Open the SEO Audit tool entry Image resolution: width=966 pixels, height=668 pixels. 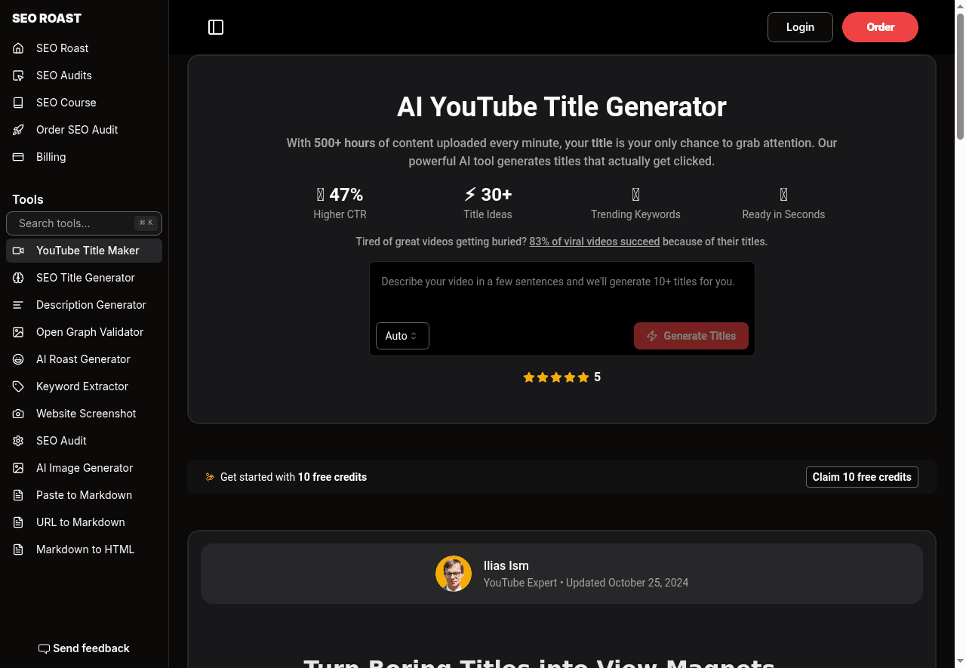tap(61, 441)
